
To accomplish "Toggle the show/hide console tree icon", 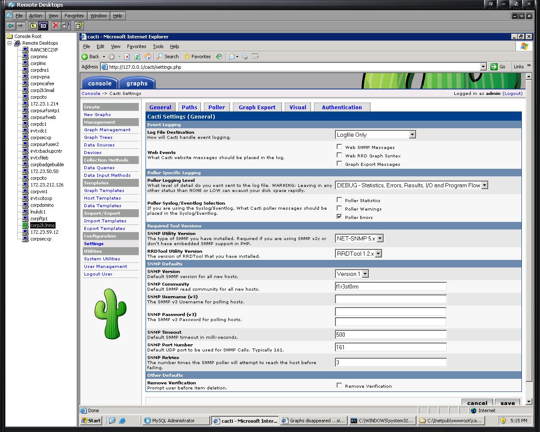I will pos(43,26).
